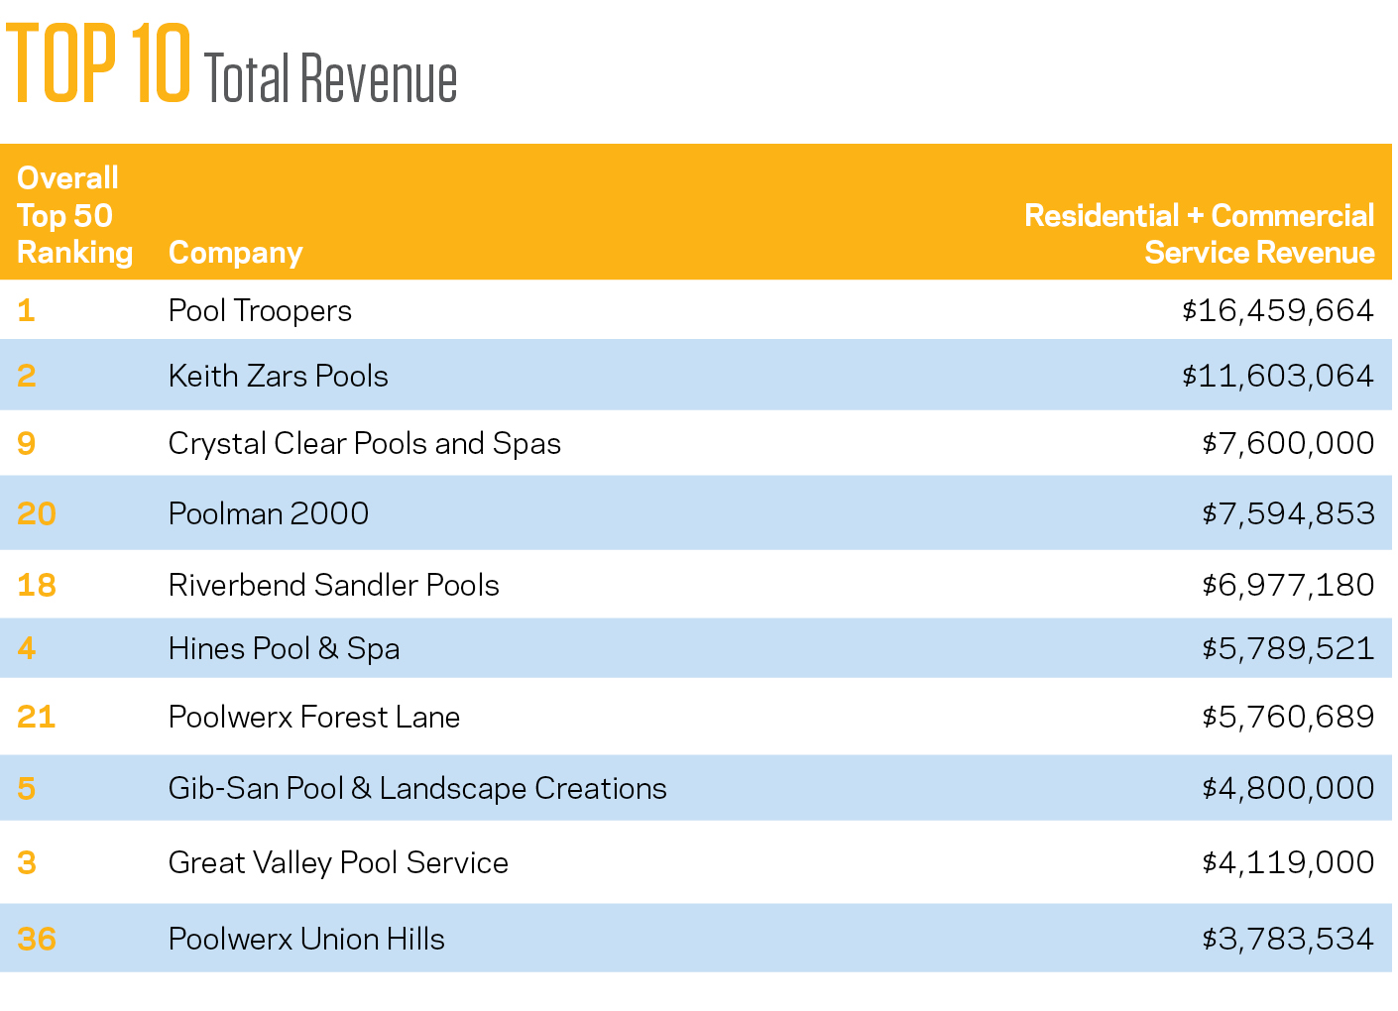Click the $3,783,534 revenue amount
Viewport: 1398px width, 1011px height.
1287,939
